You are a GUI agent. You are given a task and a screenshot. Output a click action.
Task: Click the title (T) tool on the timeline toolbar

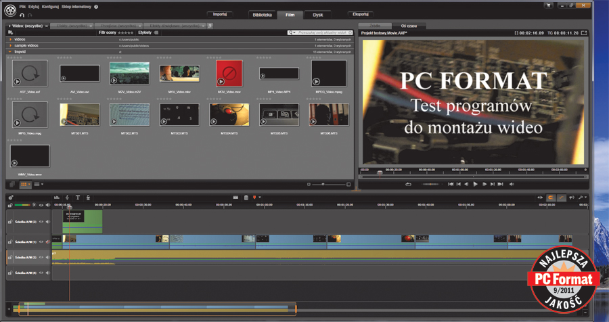(78, 197)
